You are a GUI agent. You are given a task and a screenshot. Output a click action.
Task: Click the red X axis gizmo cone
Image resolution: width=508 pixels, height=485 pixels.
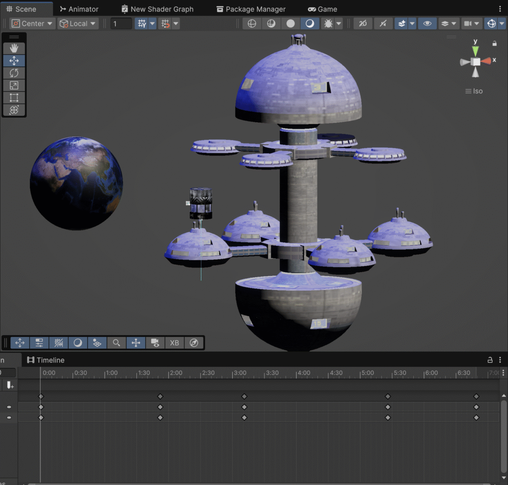tap(487, 61)
